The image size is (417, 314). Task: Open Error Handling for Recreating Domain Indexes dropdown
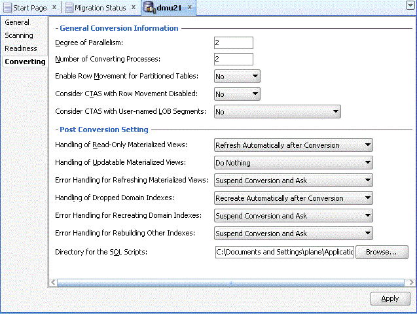293,216
